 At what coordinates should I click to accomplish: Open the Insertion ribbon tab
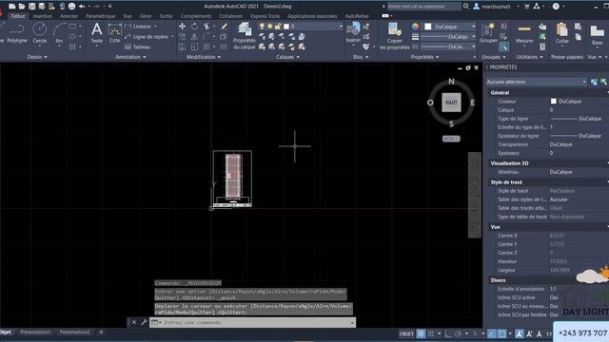(x=42, y=16)
